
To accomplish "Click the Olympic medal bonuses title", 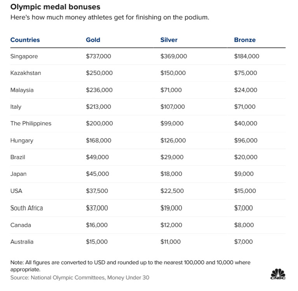I will pos(55,7).
